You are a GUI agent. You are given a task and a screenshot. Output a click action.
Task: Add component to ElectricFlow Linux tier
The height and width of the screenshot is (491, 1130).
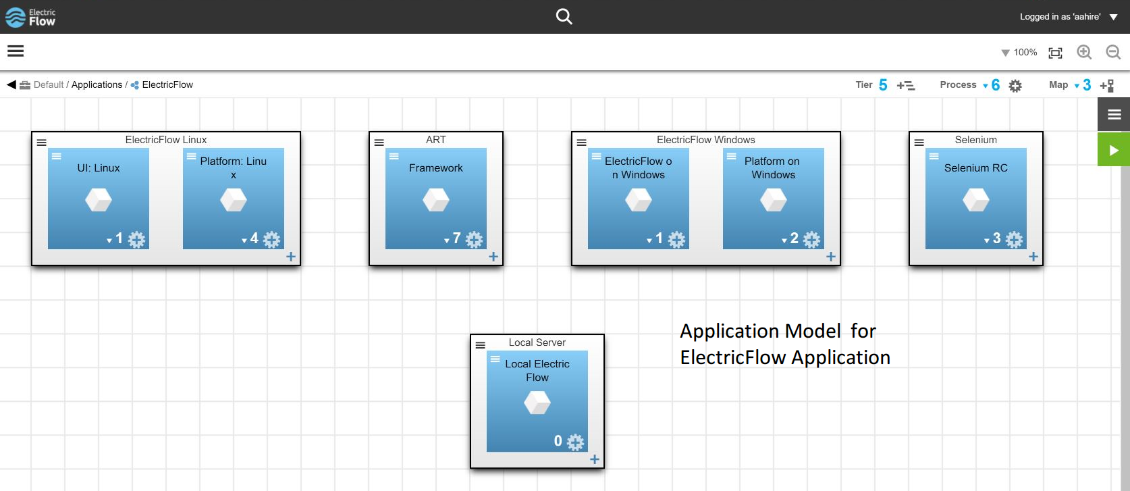point(291,257)
